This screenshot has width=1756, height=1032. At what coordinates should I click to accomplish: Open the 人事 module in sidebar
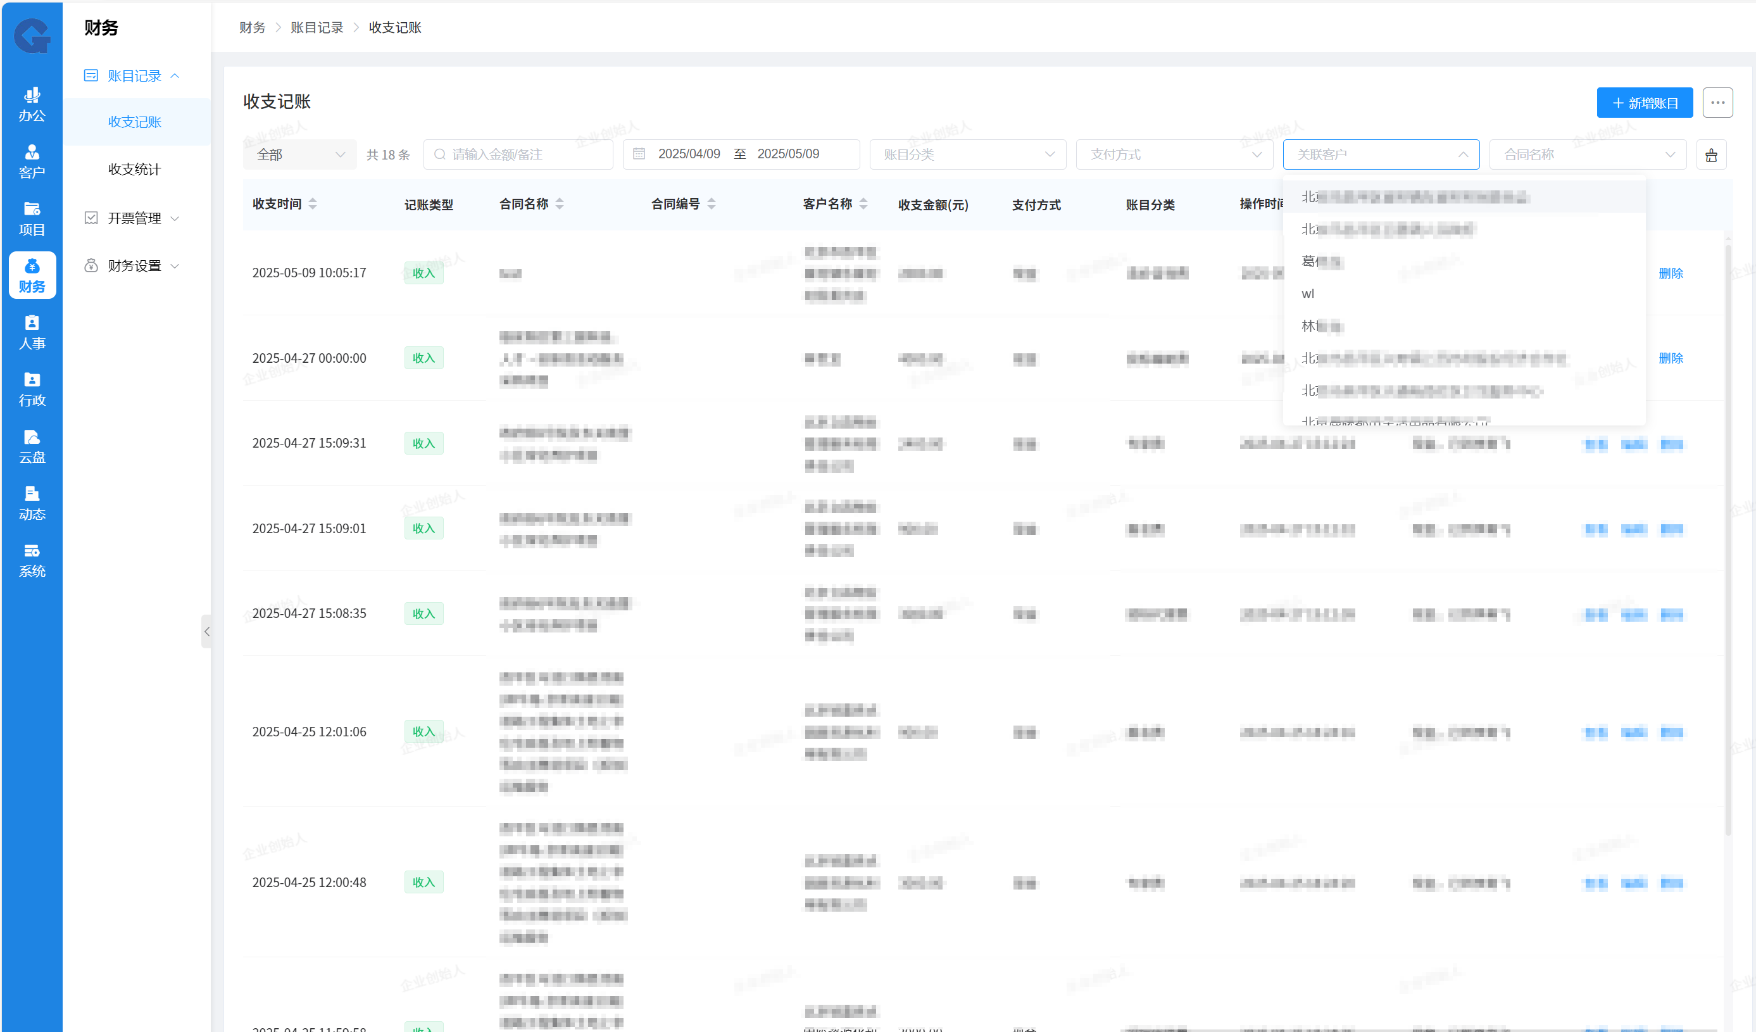click(x=32, y=333)
